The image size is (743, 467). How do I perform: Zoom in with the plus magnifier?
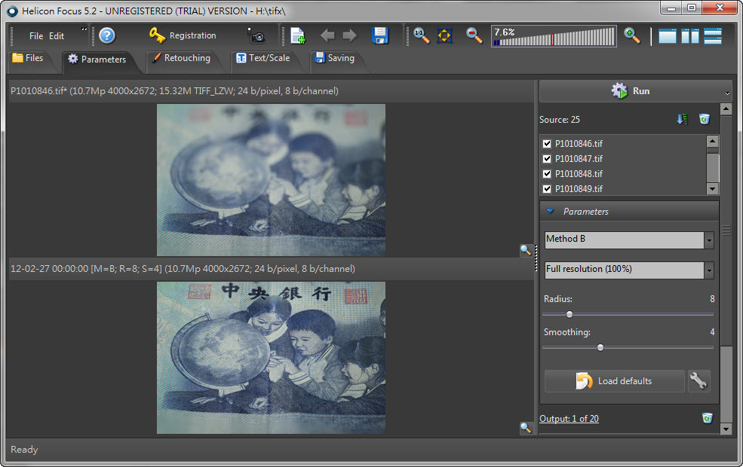tap(631, 35)
